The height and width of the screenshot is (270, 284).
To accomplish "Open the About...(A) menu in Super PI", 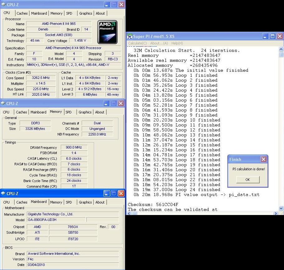I will pyautogui.click(x=159, y=43).
